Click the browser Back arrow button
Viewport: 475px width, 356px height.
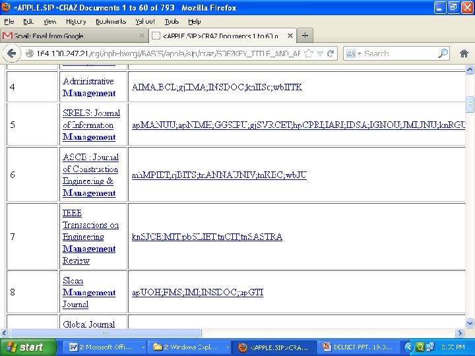click(11, 53)
